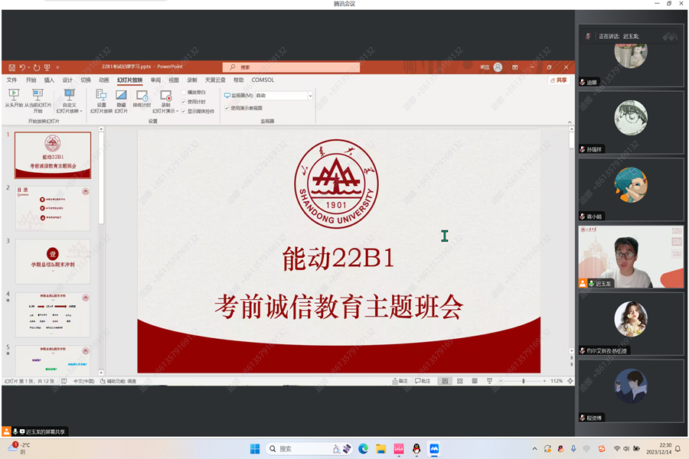This screenshot has width=689, height=459.
Task: Click date and time in the taskbar
Action: click(x=658, y=448)
